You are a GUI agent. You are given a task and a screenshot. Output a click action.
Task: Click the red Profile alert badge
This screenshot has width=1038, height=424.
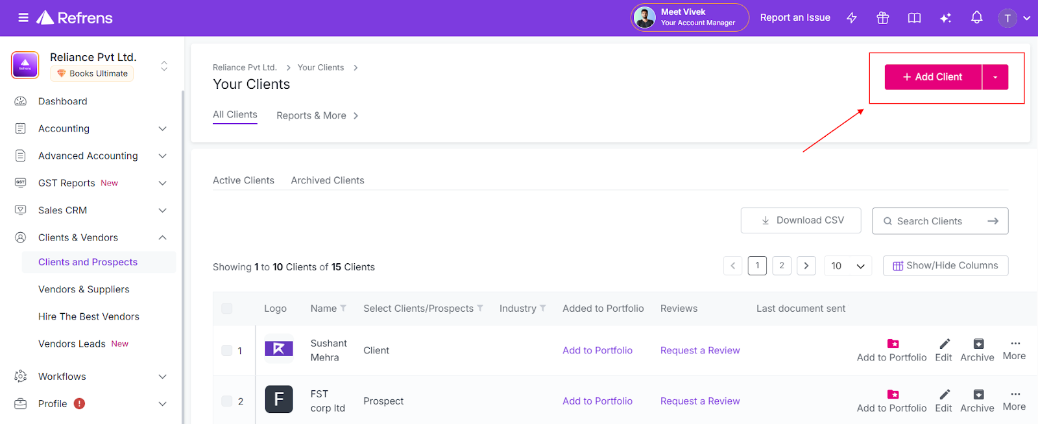[79, 403]
